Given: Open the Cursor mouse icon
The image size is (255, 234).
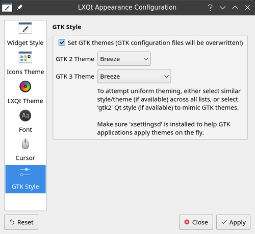Looking at the screenshot, I should 25,144.
